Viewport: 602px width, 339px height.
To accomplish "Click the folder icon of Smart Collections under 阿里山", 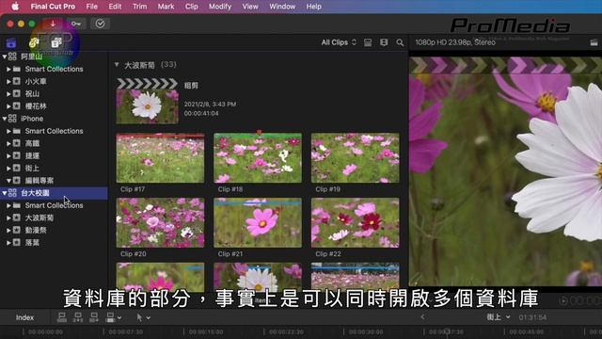I will pos(17,69).
